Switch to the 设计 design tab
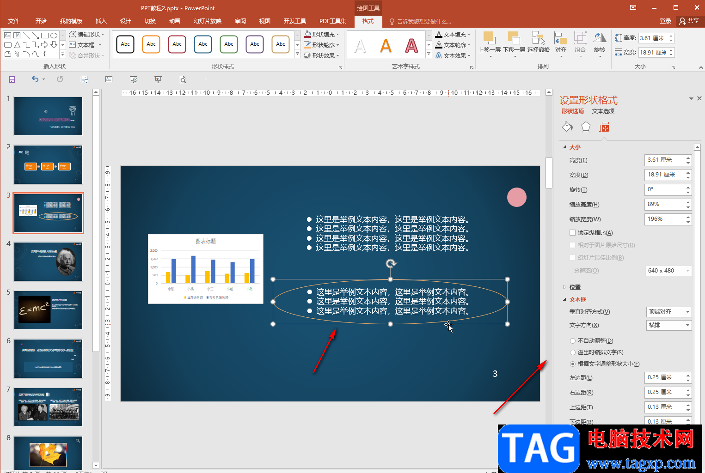 tap(125, 21)
